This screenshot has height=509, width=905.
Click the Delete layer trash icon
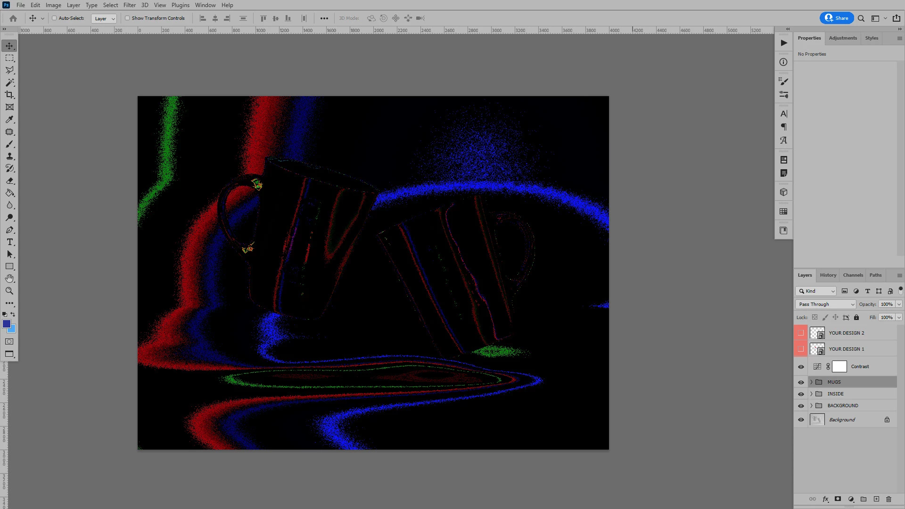(889, 499)
